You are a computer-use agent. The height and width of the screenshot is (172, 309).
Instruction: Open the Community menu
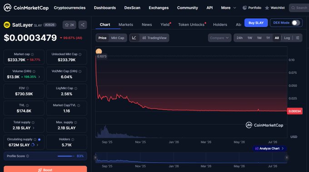pos(187,8)
